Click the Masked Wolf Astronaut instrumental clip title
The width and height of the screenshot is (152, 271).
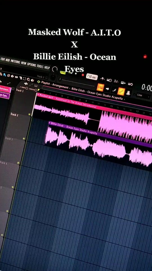coord(68,101)
